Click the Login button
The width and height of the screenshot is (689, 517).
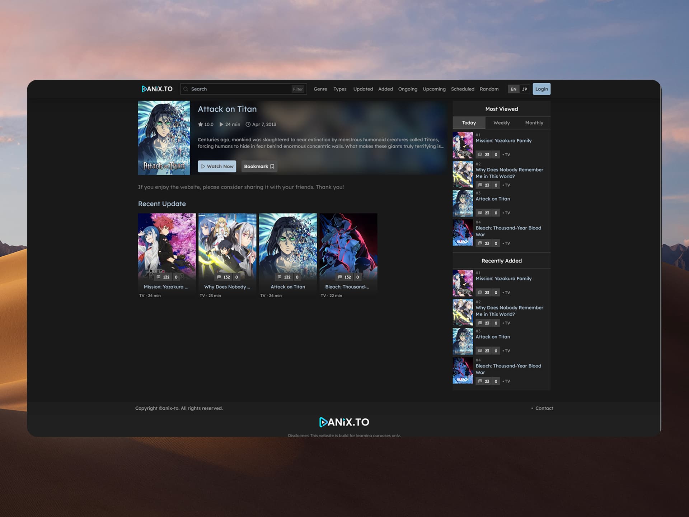(542, 89)
